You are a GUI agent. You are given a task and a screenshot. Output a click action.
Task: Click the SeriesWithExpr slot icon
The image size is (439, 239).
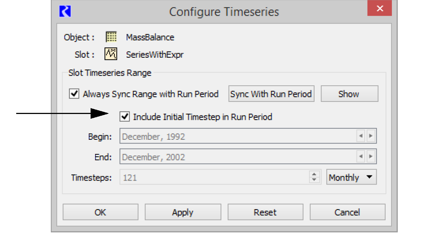click(x=111, y=55)
